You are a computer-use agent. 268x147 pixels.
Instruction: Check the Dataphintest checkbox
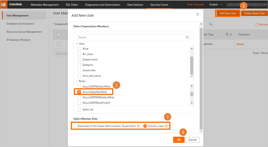(79, 60)
